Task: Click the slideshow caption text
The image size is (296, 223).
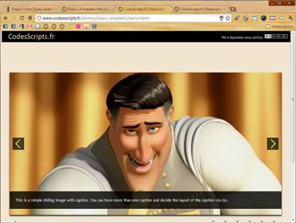Action: (x=122, y=200)
